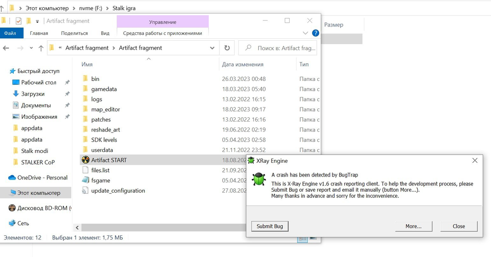Expand the ribbon with the chevron arrow
491x257 pixels.
305,33
